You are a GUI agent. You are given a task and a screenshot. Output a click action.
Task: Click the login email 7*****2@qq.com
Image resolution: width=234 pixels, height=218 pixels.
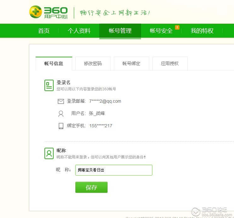coord(105,101)
